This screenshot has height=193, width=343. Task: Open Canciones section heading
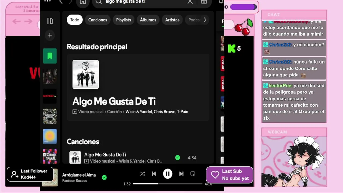tap(83, 142)
